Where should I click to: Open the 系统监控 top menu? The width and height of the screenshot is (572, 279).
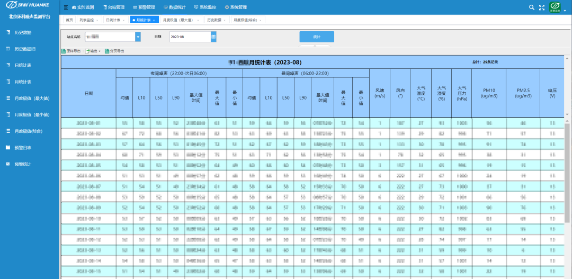pyautogui.click(x=205, y=7)
